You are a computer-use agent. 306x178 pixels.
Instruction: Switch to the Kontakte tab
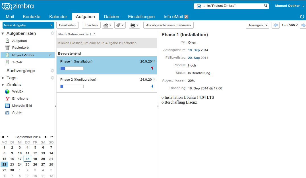coord(31,17)
